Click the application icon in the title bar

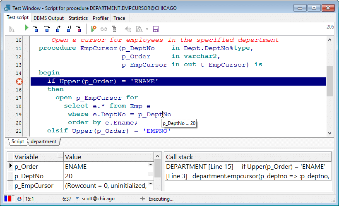coord(7,8)
